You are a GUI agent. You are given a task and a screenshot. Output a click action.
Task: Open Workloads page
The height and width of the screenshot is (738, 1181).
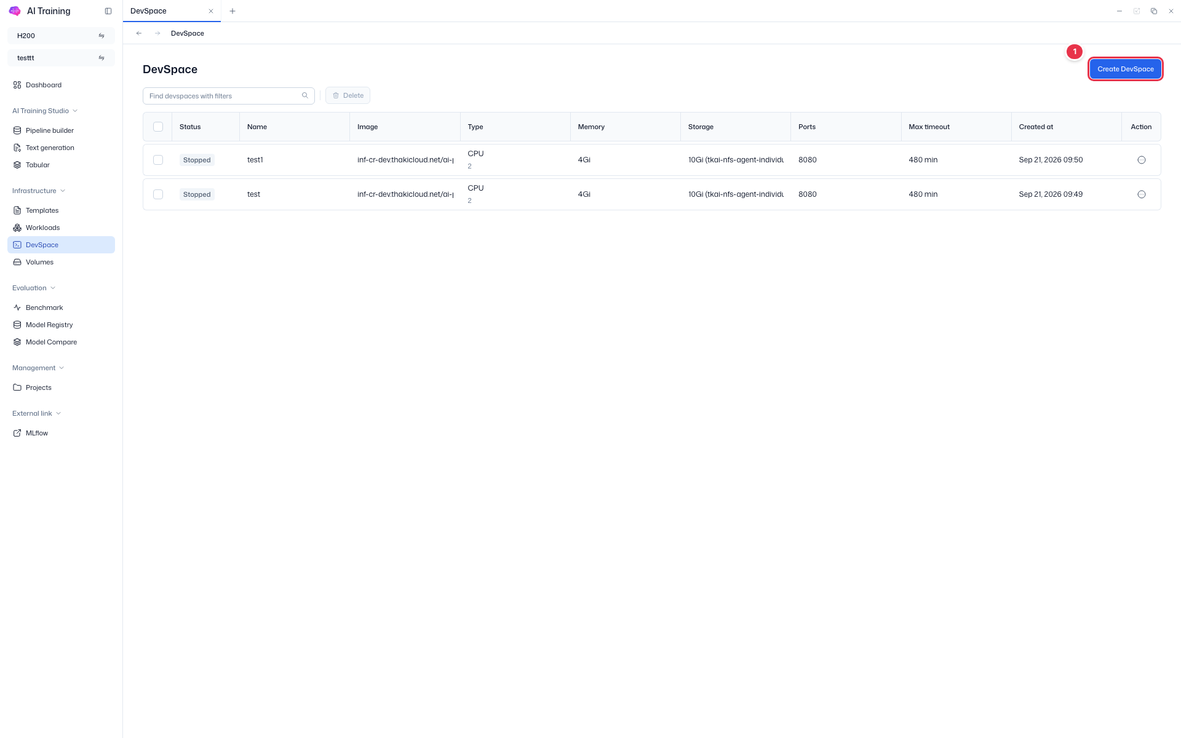(x=61, y=228)
